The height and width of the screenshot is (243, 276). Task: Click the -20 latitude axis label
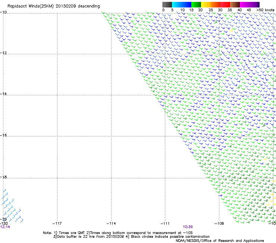point(3,219)
